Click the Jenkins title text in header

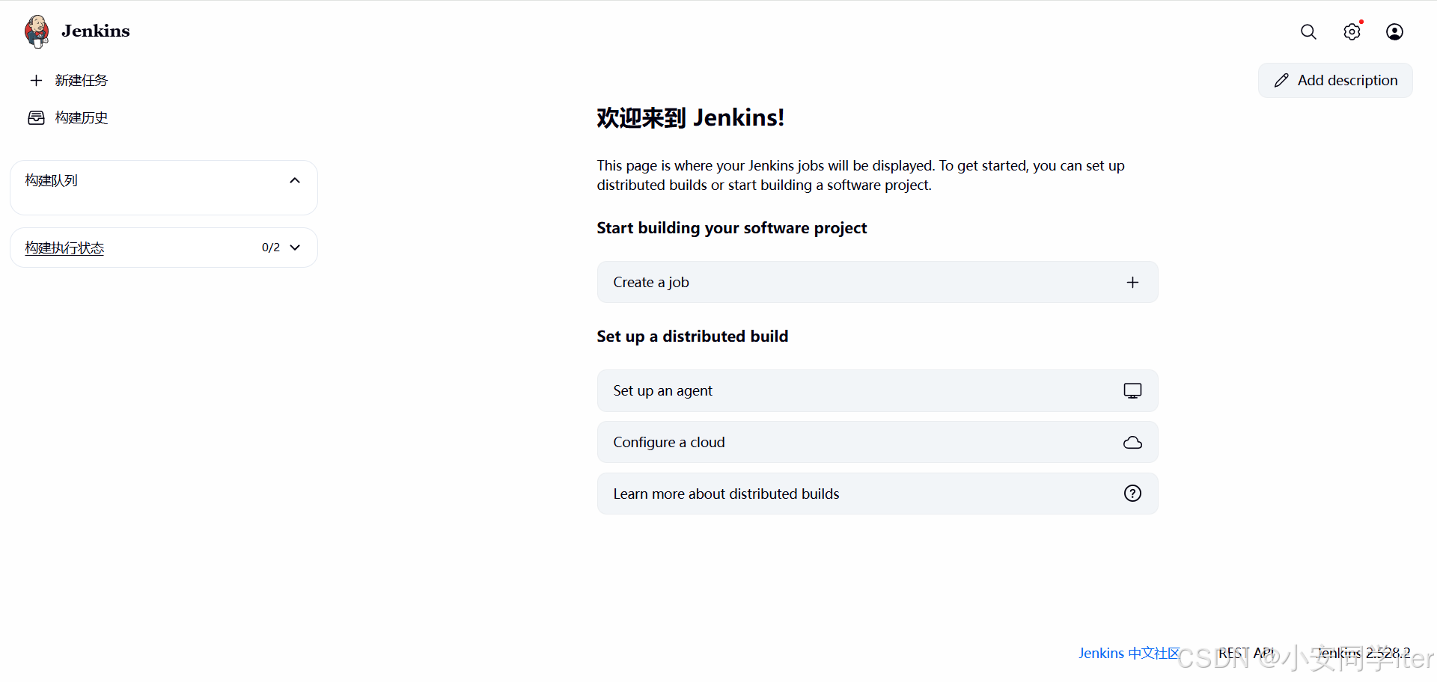(x=96, y=31)
